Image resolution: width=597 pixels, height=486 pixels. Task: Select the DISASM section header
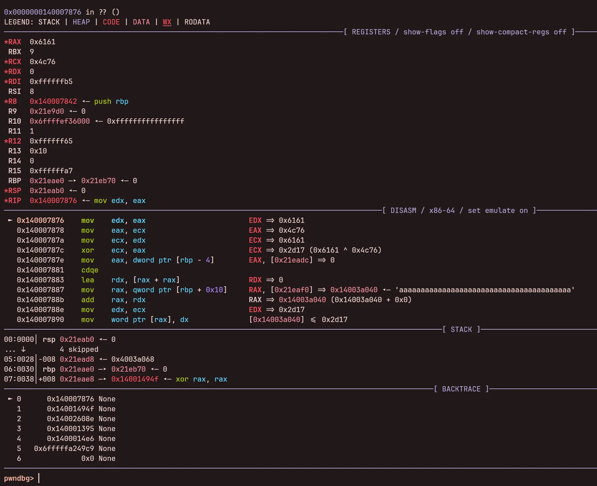coord(403,211)
